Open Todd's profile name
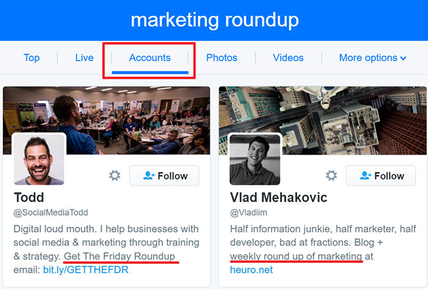The height and width of the screenshot is (289, 428). pyautogui.click(x=29, y=198)
